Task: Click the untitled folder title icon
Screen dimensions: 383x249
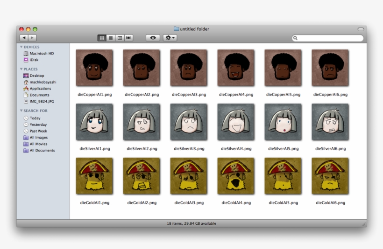Action: (177, 29)
